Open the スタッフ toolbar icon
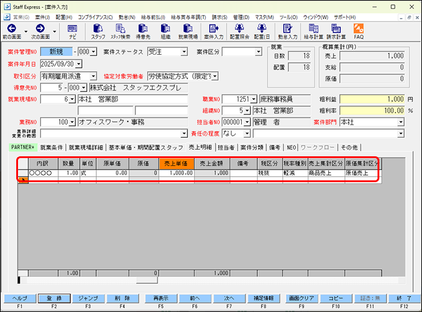The width and height of the screenshot is (422, 312). click(x=98, y=28)
